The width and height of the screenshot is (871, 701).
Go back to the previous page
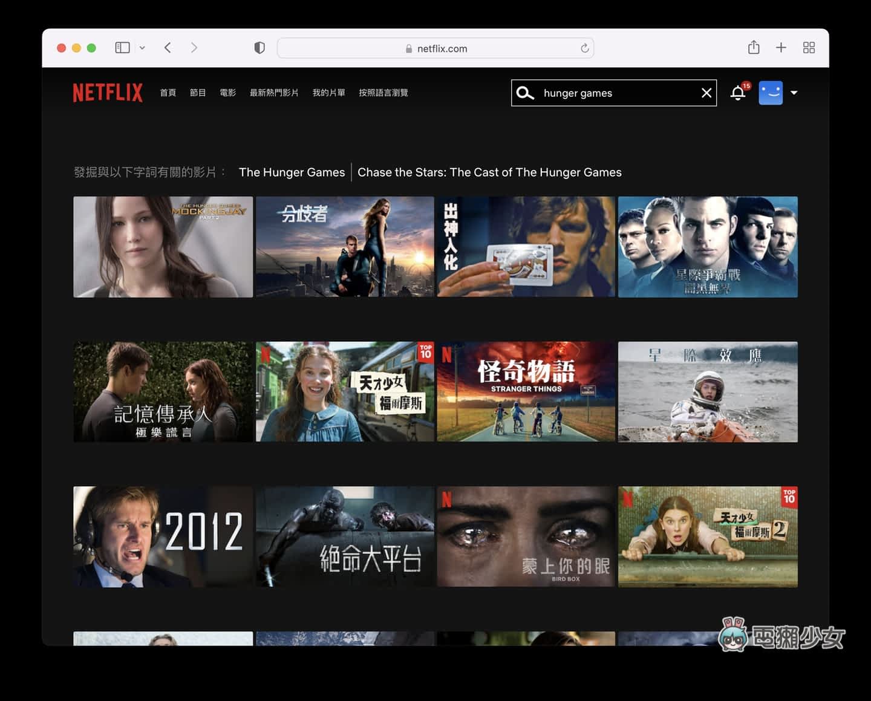(x=168, y=48)
